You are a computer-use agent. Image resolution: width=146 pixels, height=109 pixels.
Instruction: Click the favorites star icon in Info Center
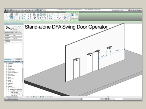point(135,10)
